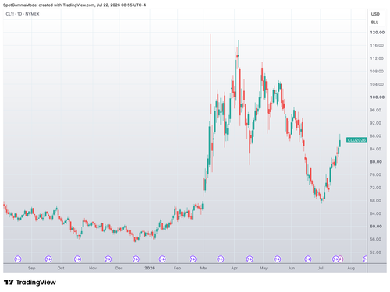
Task: Click the 112.00 price axis label
Action: (377, 58)
